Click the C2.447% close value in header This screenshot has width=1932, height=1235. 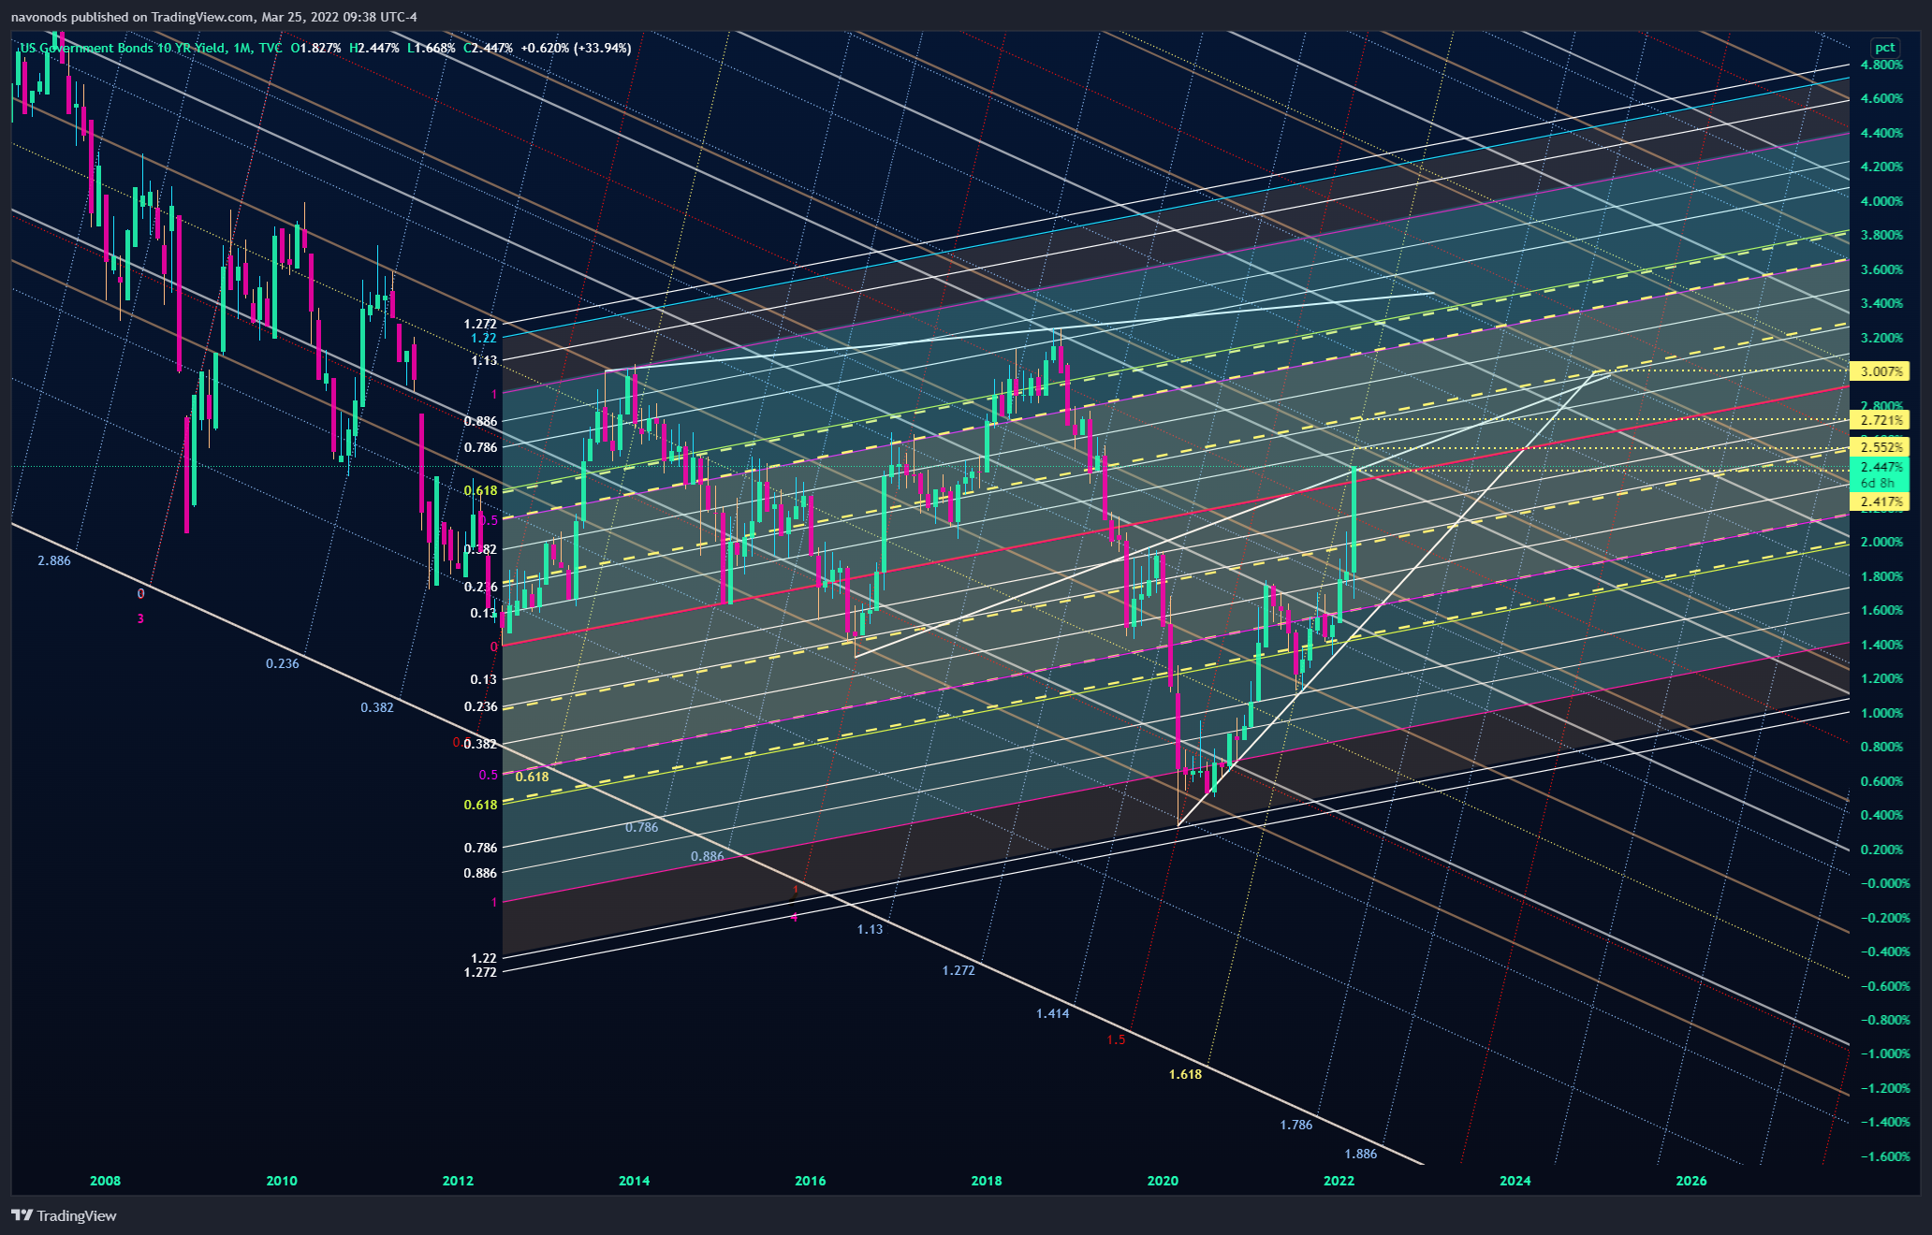[489, 48]
